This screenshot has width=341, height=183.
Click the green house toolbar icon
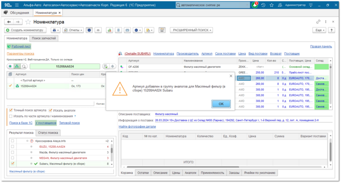point(109,30)
